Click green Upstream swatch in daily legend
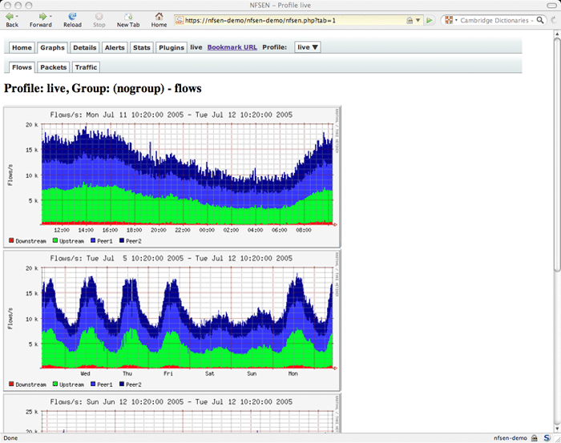Image resolution: width=561 pixels, height=443 pixels. click(x=55, y=240)
